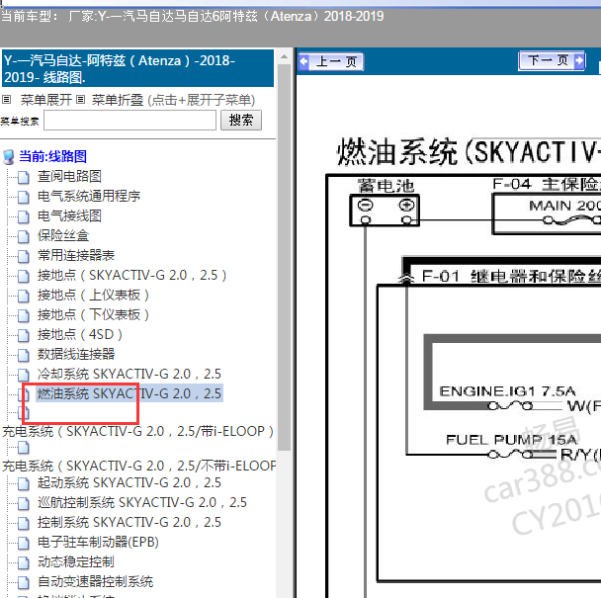Viewport: 601px width, 598px height.
Task: Click 菜单折叠 to collapse all menus
Action: pos(118,100)
